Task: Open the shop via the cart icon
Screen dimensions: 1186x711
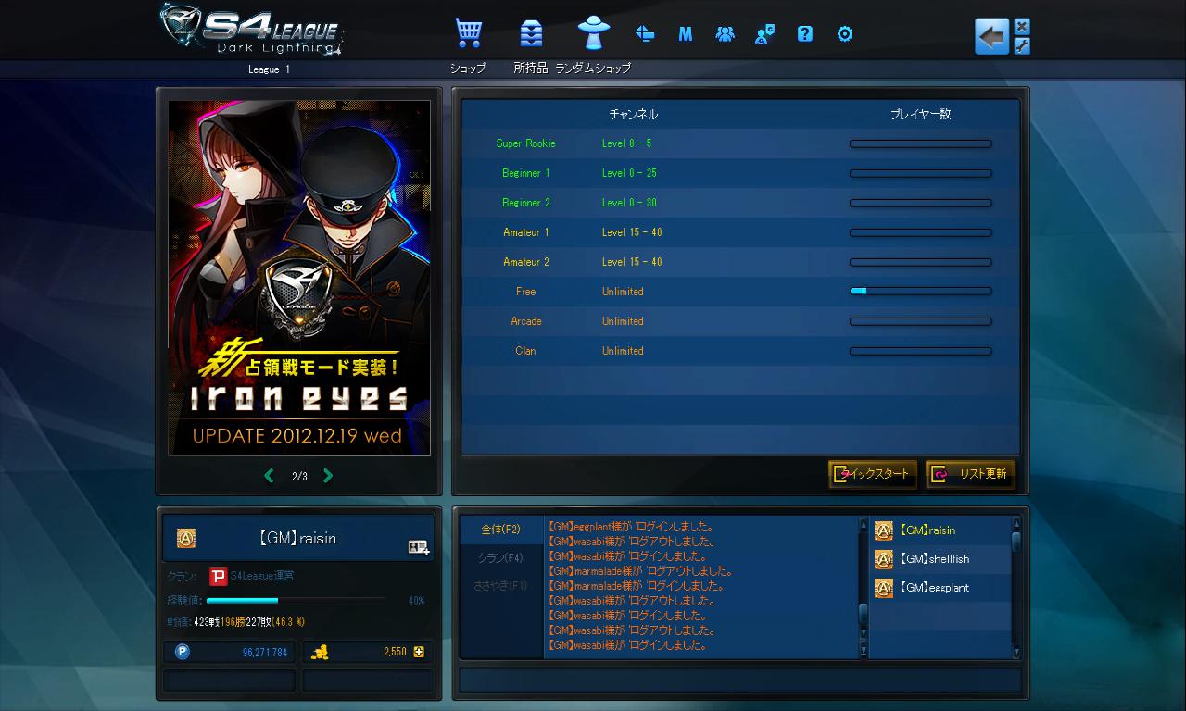Action: pos(469,34)
